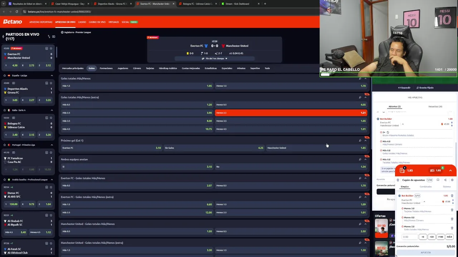Screen dimensions: 458x257
Task: Open stats icon on the Deportivo Alavés match card
Action: (47, 83)
